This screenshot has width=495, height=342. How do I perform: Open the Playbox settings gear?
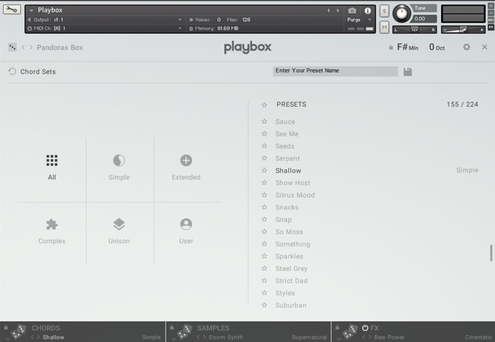point(467,47)
